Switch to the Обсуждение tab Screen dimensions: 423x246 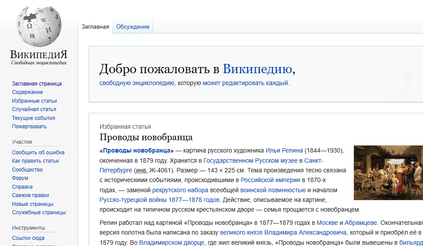(133, 27)
